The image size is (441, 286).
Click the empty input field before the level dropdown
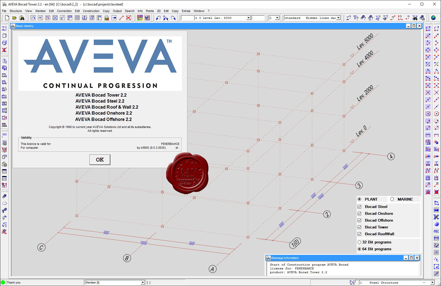click(188, 18)
